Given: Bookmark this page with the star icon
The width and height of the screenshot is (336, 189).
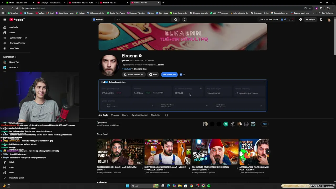Looking at the screenshot, I should (x=310, y=8).
